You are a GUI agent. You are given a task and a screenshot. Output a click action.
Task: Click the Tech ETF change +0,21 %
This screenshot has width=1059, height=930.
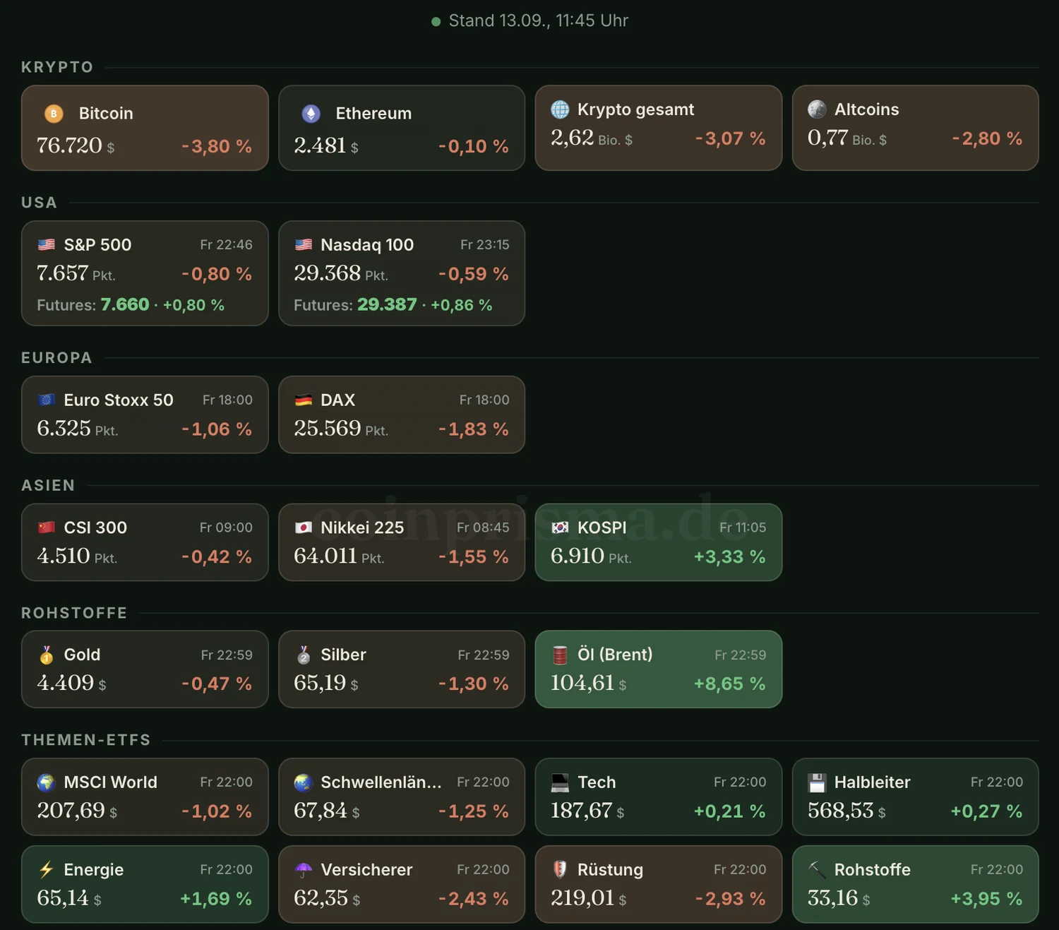pos(730,811)
